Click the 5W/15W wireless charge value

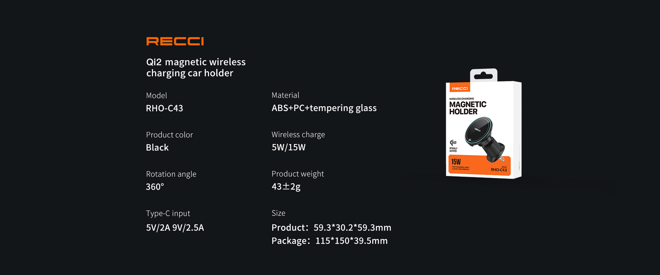point(288,147)
